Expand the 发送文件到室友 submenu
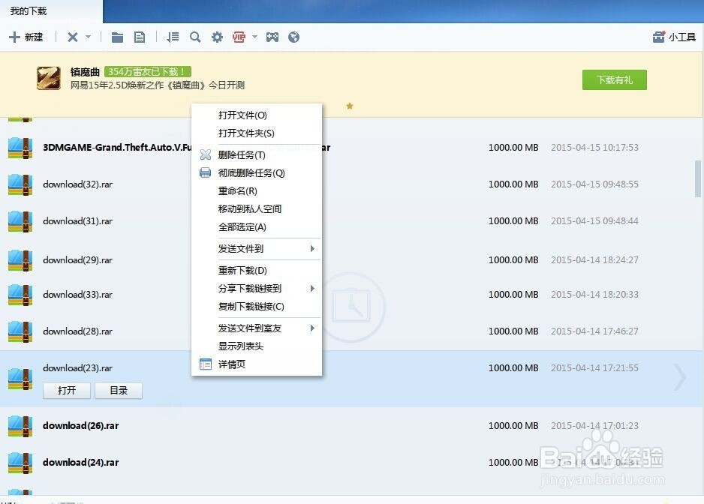 [x=257, y=328]
